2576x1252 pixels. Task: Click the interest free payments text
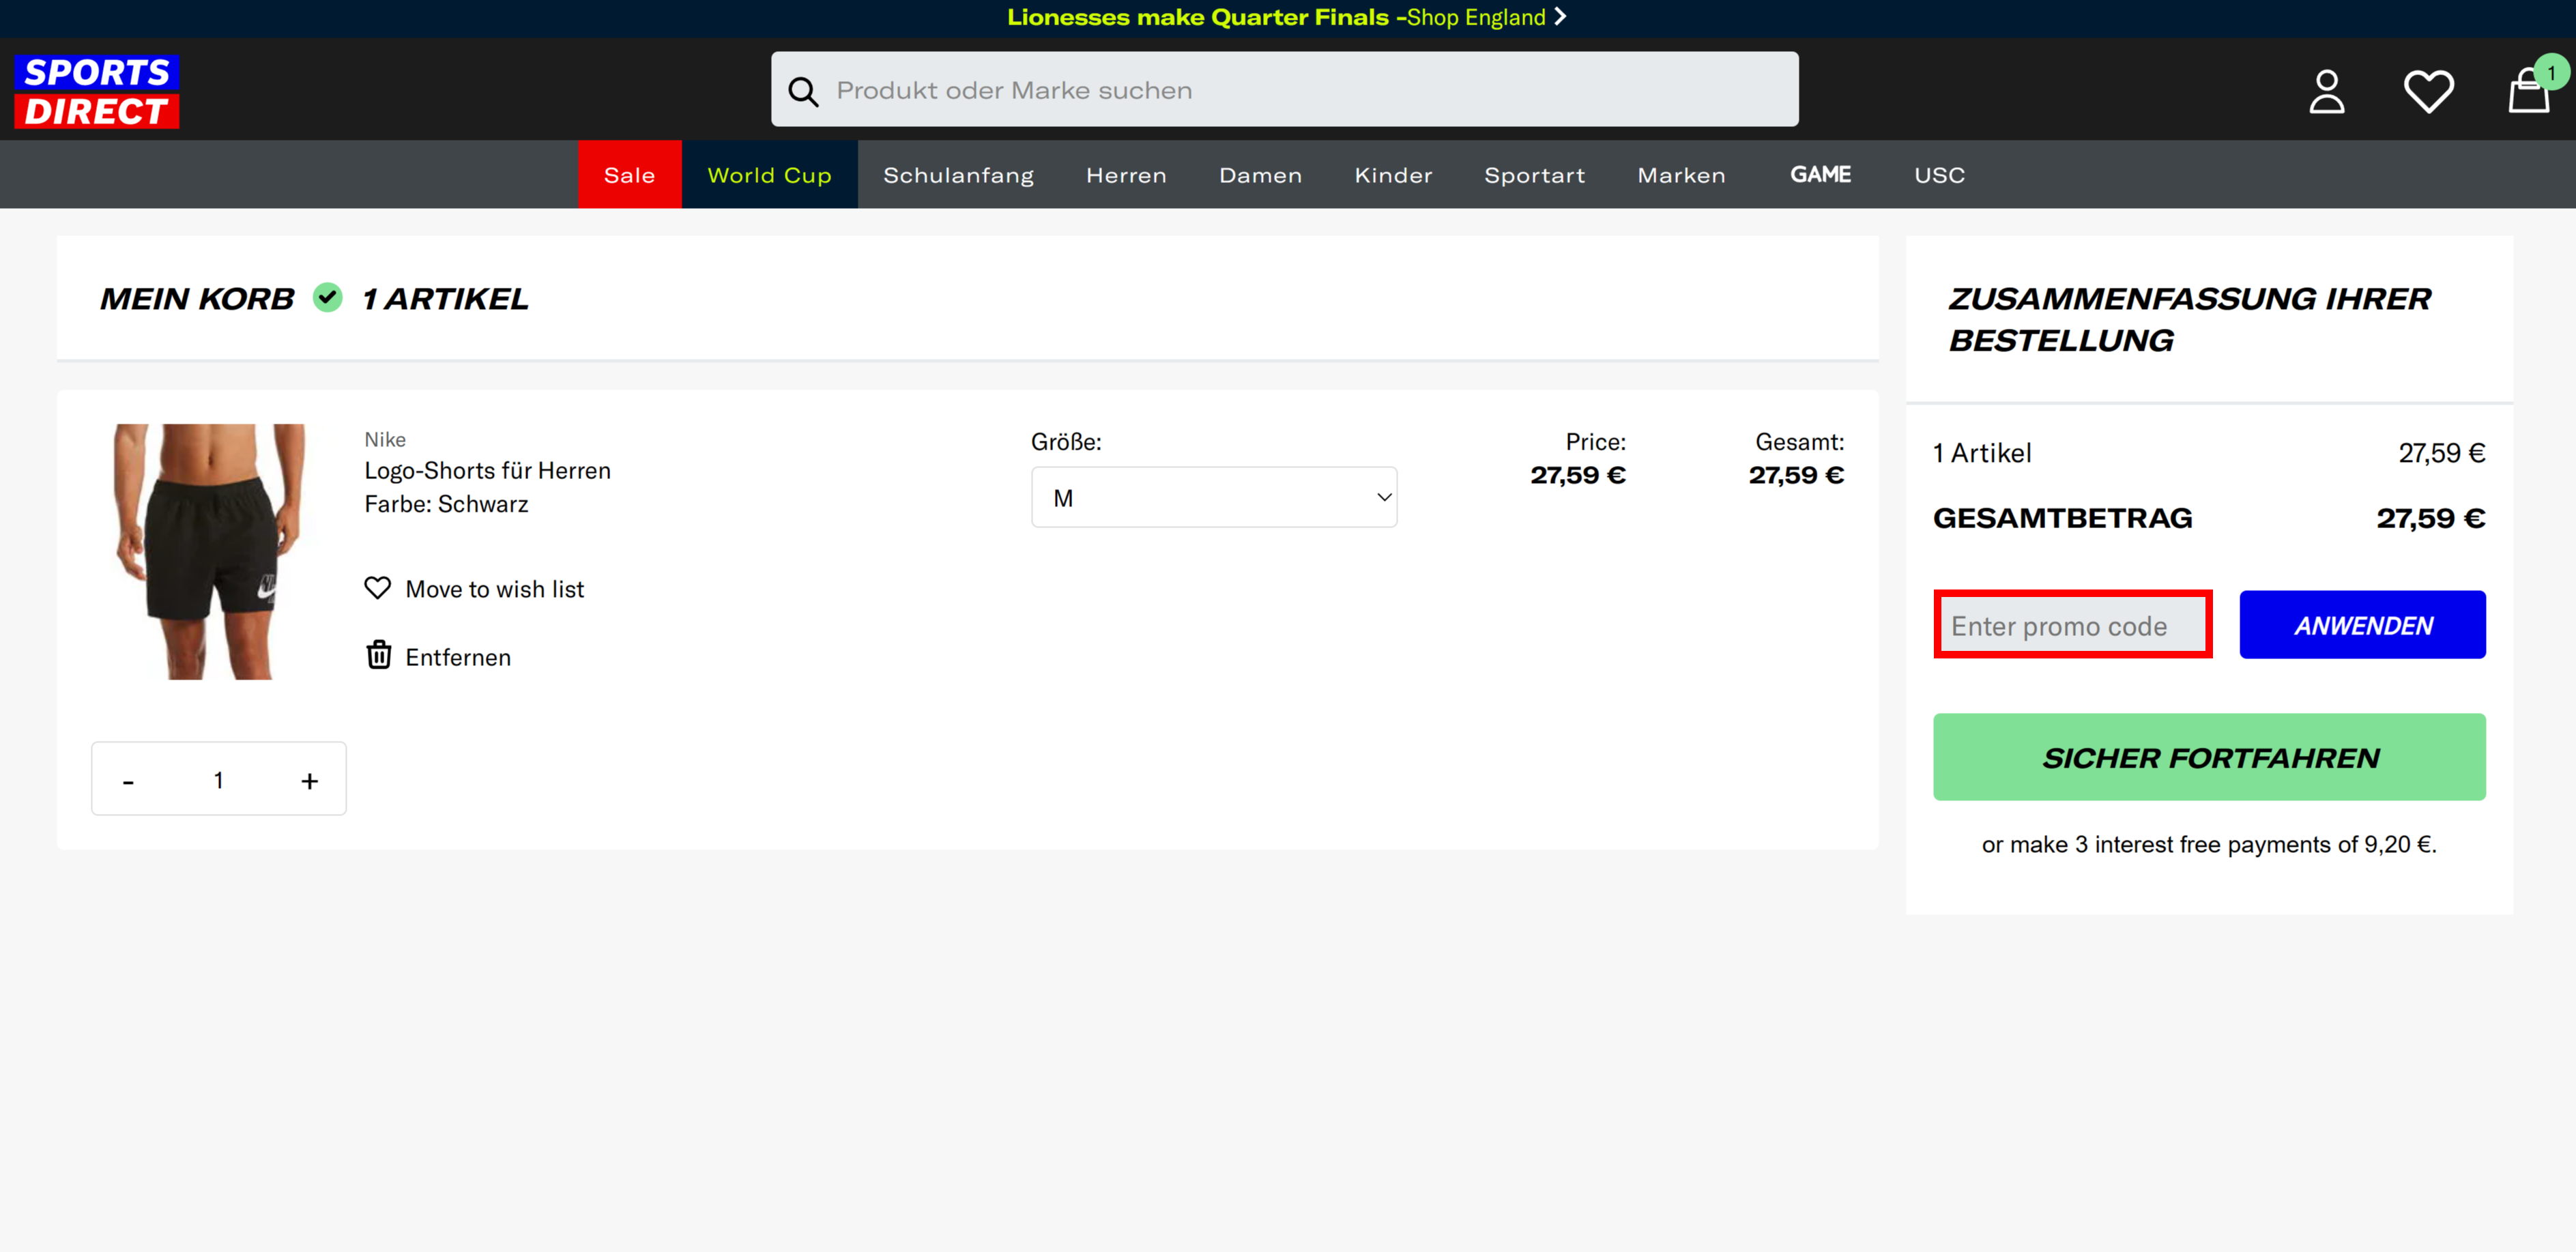[2209, 844]
